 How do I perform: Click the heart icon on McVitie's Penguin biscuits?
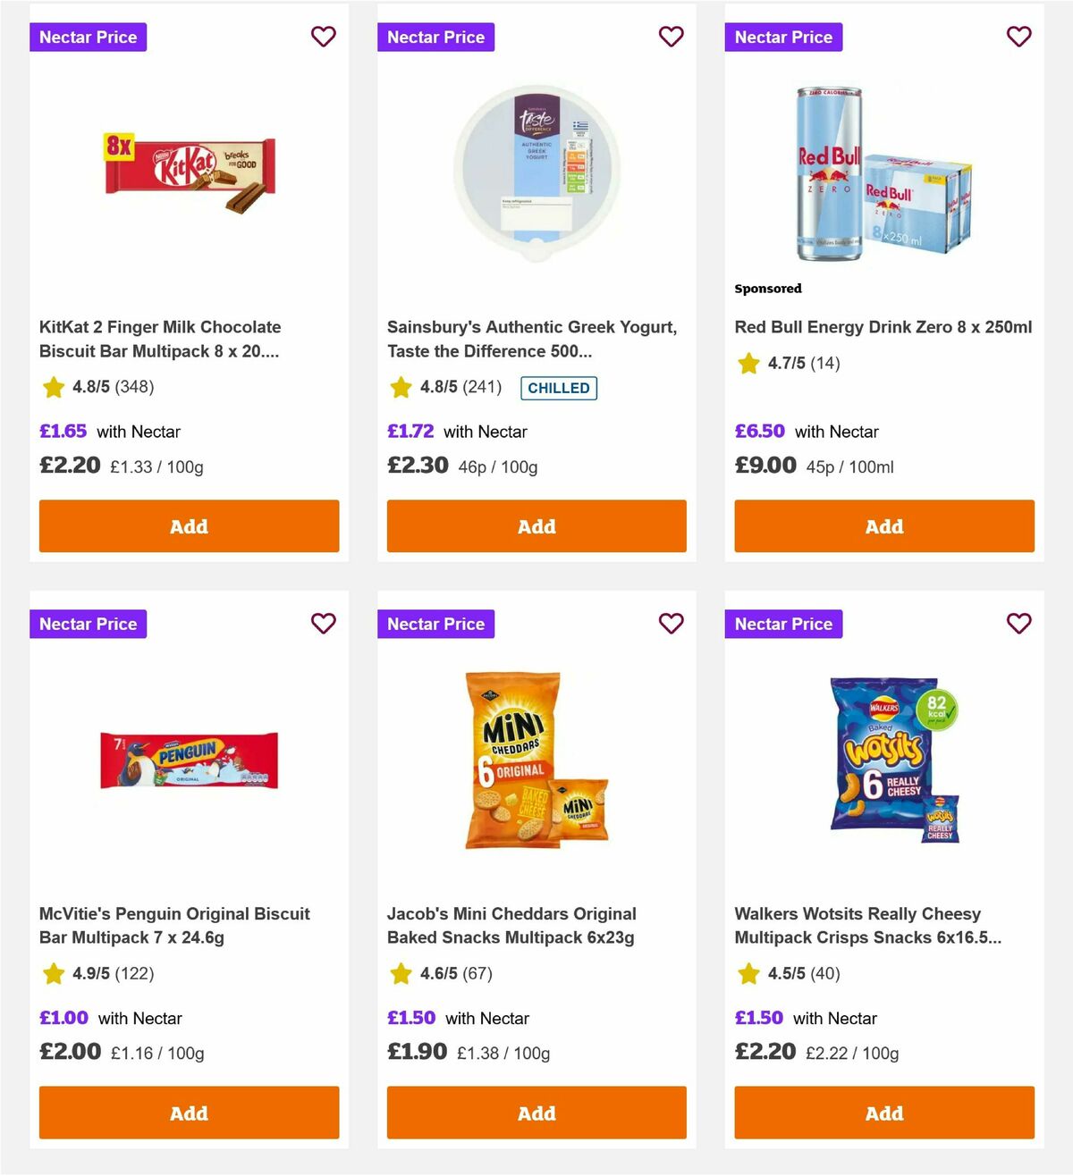(323, 624)
